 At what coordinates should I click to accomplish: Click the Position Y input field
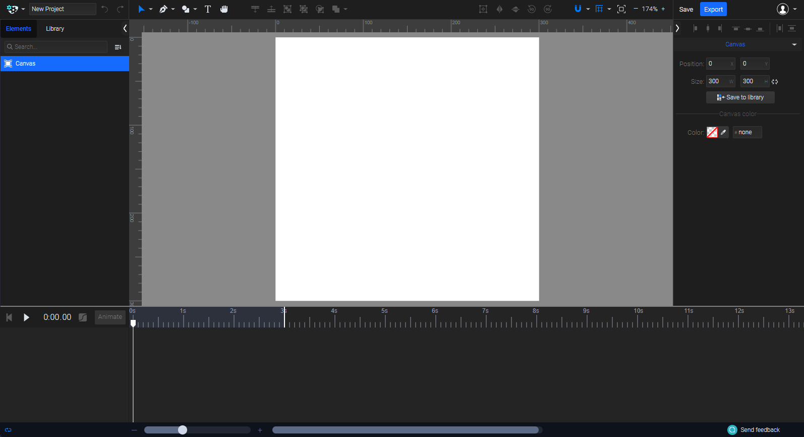(x=755, y=64)
